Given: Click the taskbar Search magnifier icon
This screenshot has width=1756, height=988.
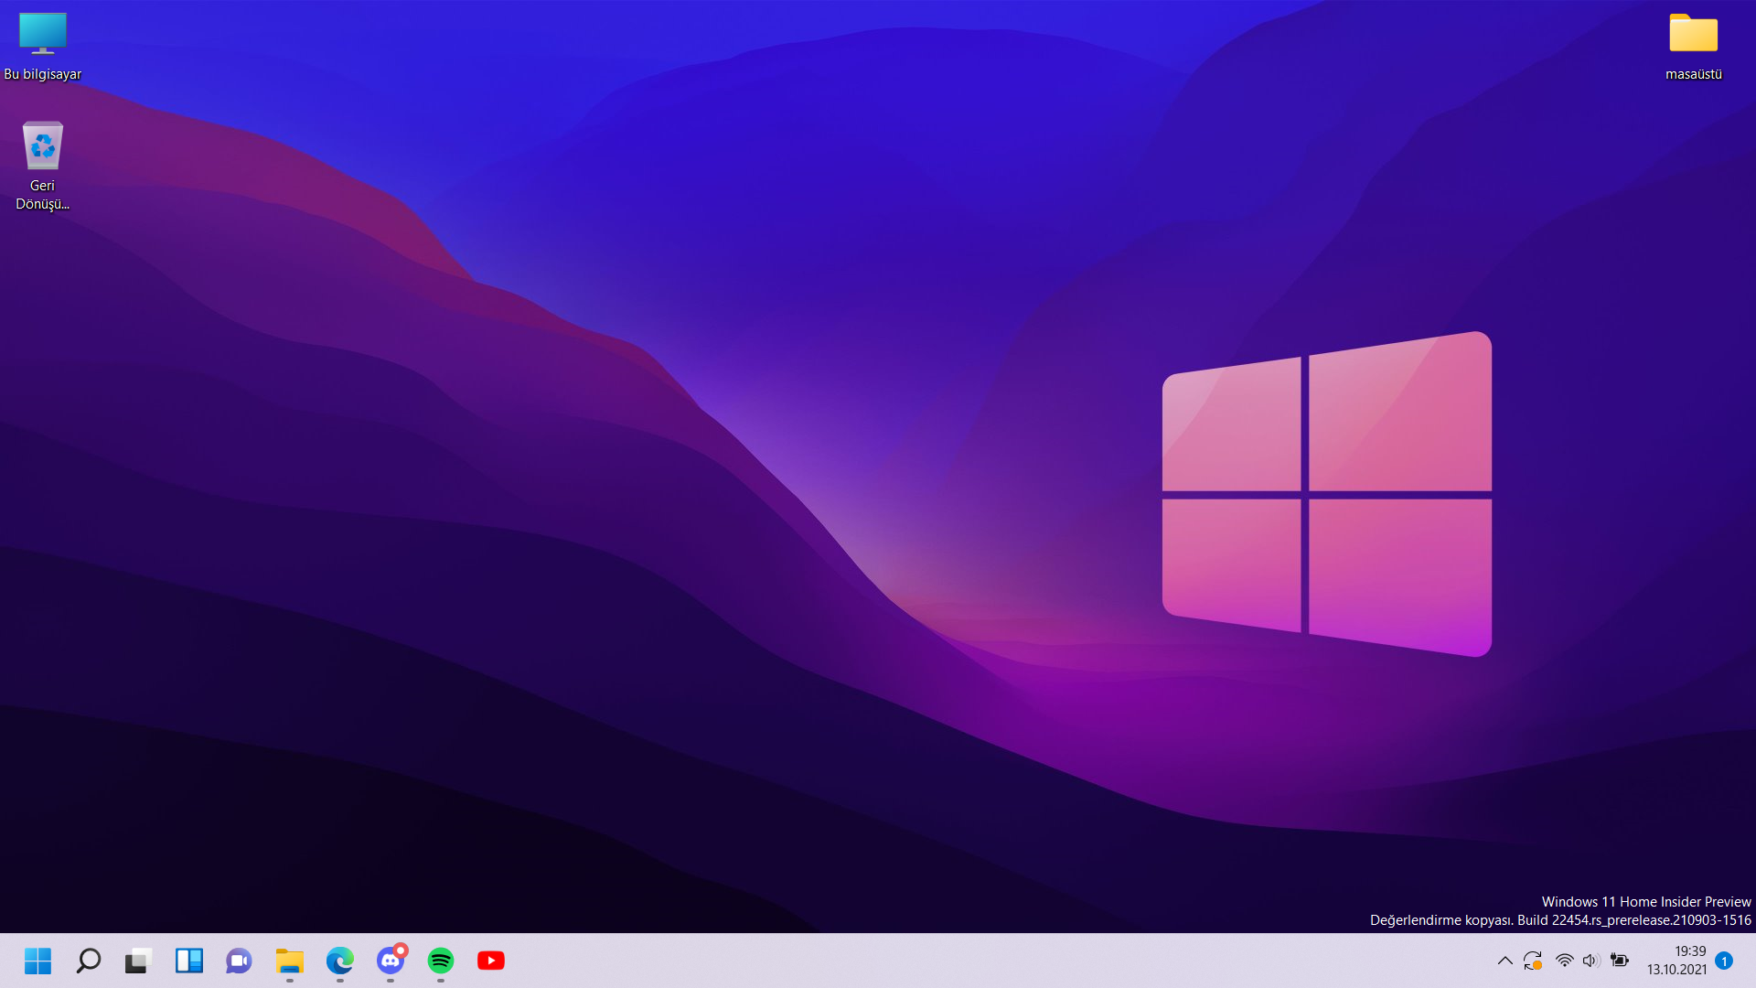Looking at the screenshot, I should (x=88, y=961).
